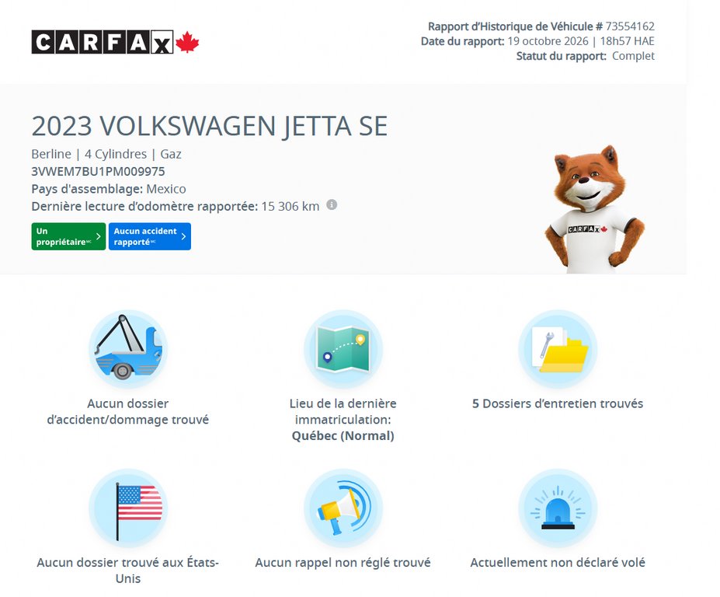Open the 'Un propriétaire' green badge
720x597 pixels.
pos(68,236)
